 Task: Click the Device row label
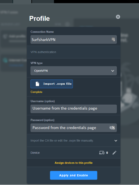(x=35, y=153)
